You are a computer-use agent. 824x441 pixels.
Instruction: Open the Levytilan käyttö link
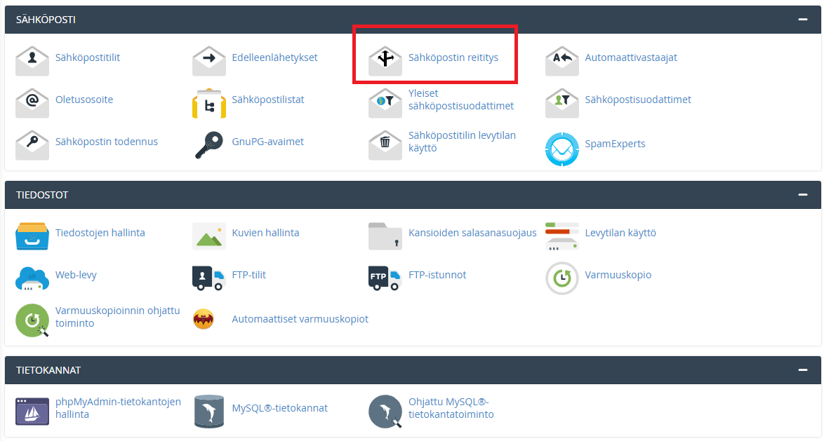tap(620, 233)
